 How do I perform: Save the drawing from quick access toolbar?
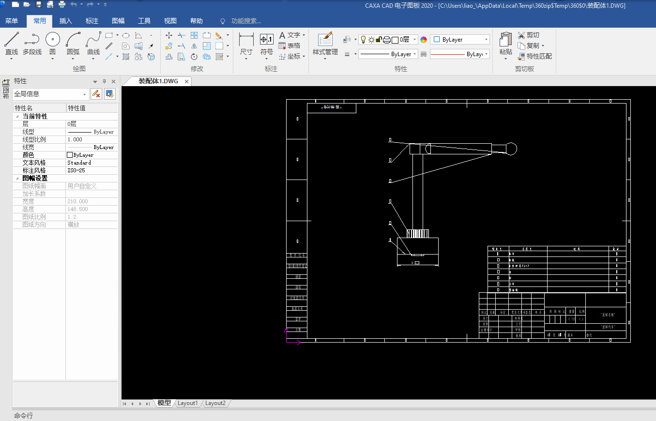pos(39,4)
